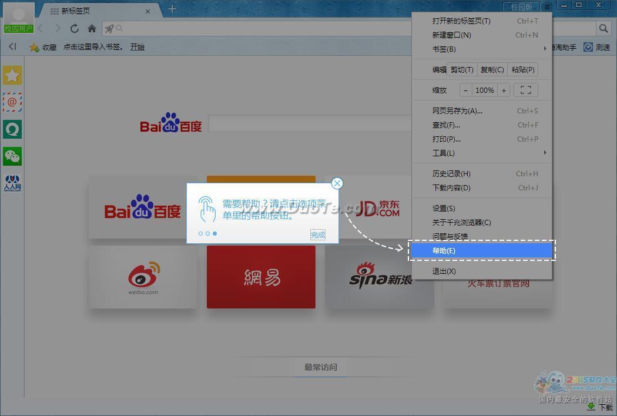Click the 复制 button in edit row
617x416 pixels.
pyautogui.click(x=492, y=70)
